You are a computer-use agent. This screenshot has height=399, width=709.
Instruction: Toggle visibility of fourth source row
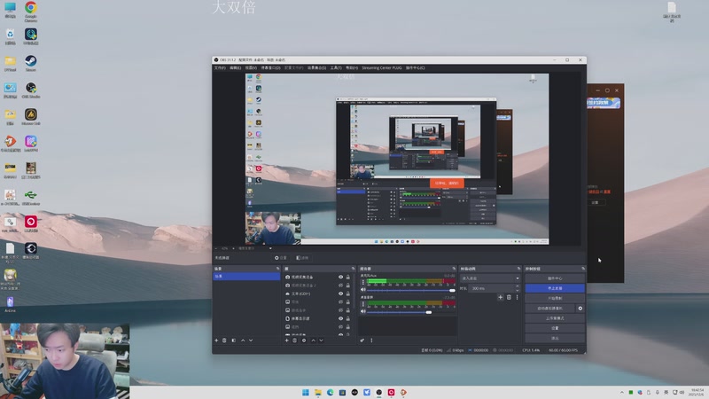[x=340, y=301]
